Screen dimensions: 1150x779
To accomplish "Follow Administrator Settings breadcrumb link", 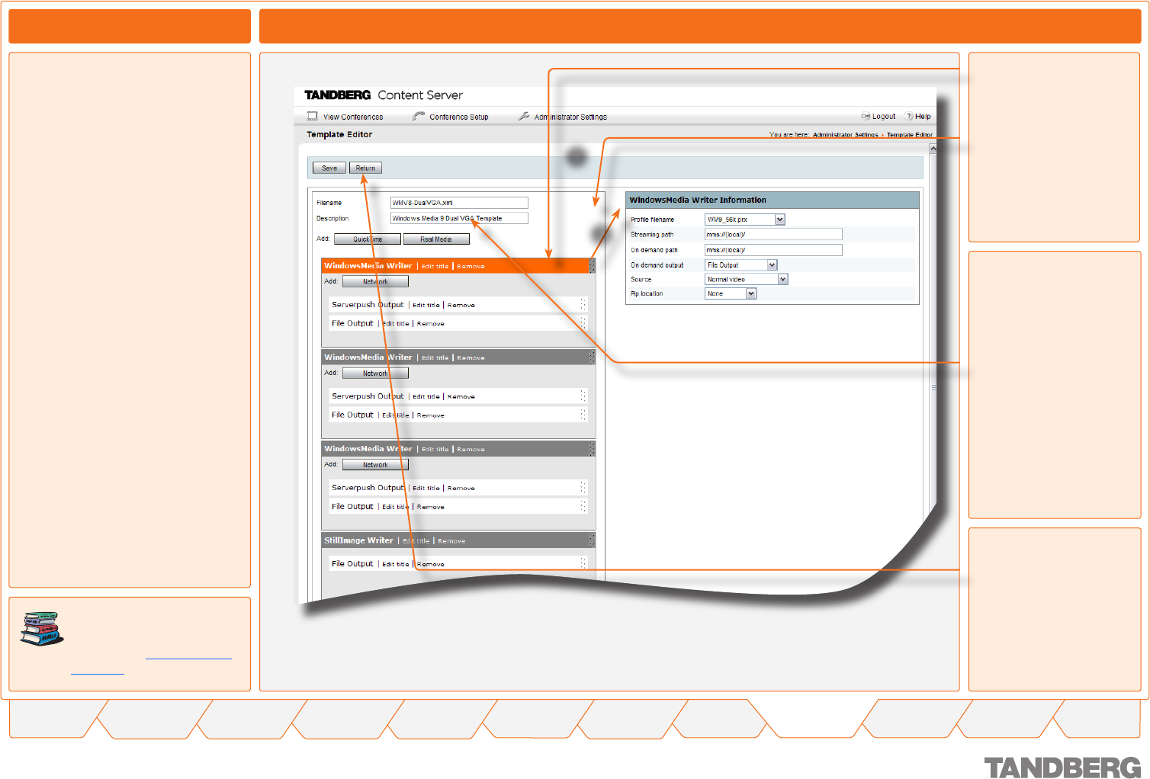I will (845, 135).
